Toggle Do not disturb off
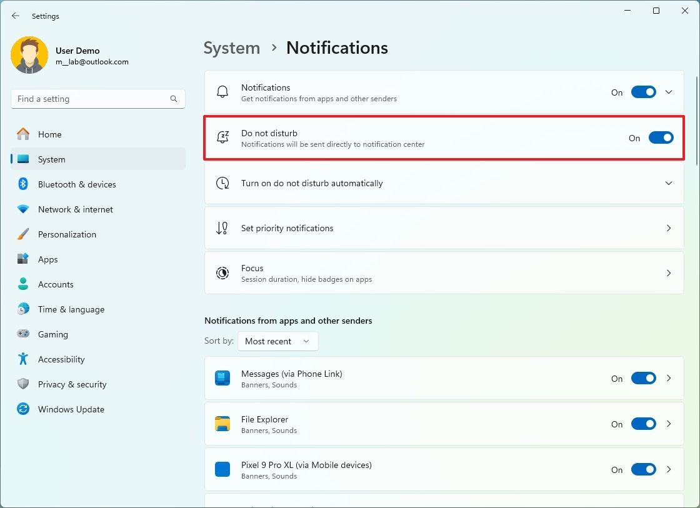Screen dimensions: 700x508 coord(661,137)
